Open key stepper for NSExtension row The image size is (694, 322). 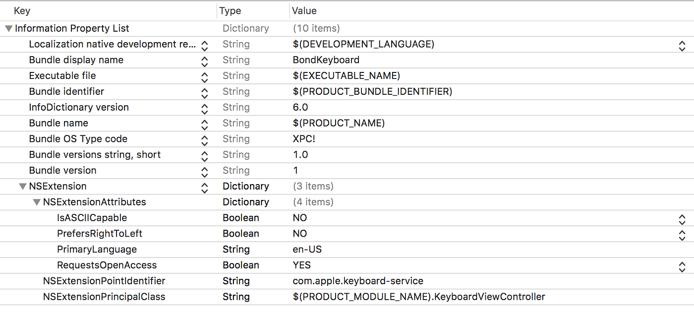click(x=204, y=188)
